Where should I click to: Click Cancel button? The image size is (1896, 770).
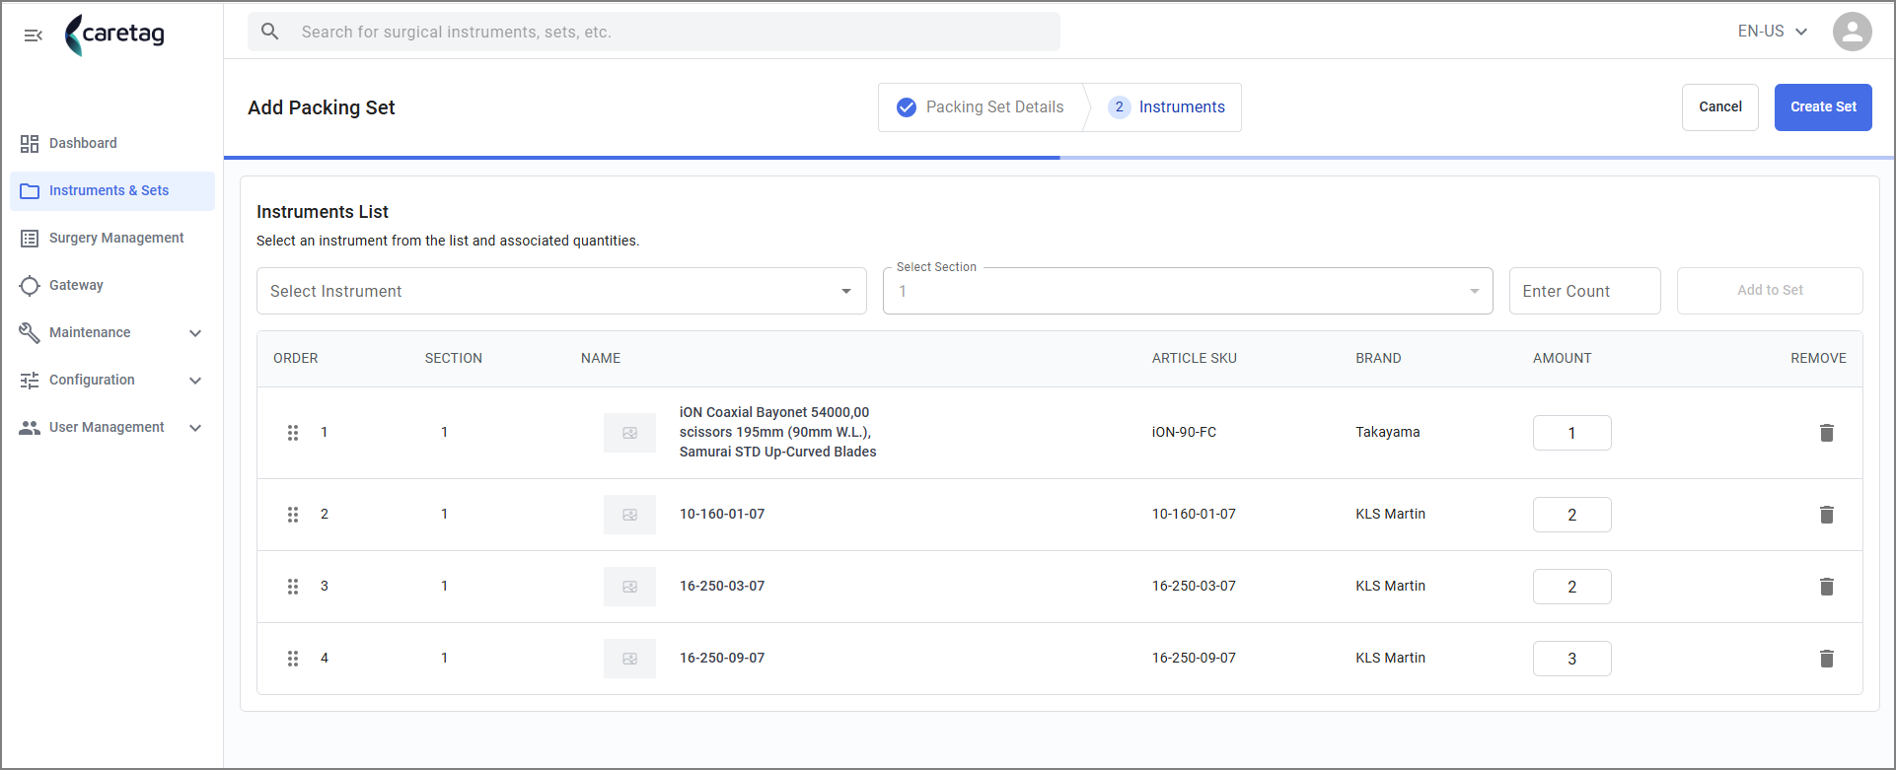pyautogui.click(x=1719, y=107)
